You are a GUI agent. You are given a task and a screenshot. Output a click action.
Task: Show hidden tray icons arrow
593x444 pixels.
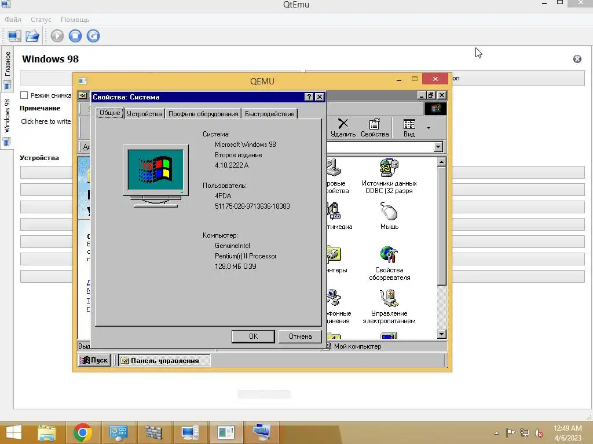(x=496, y=433)
